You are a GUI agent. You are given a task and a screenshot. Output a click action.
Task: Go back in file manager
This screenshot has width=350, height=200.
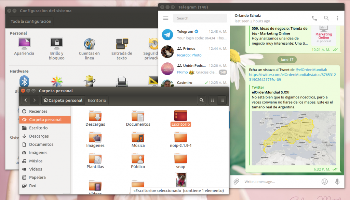26,100
